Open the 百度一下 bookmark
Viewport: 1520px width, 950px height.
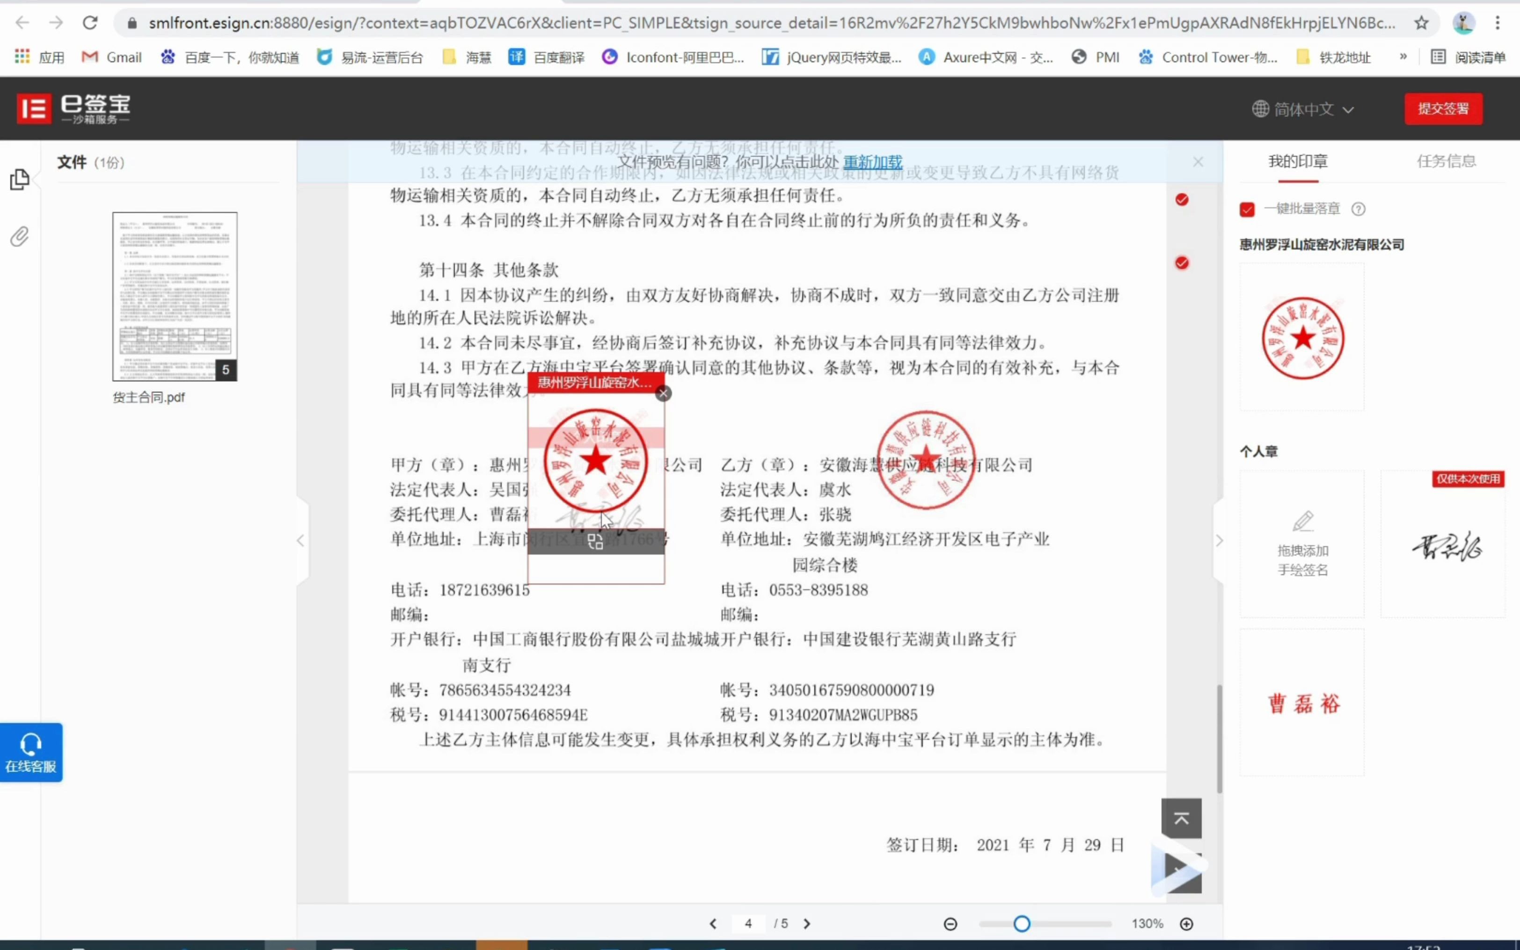click(x=229, y=57)
